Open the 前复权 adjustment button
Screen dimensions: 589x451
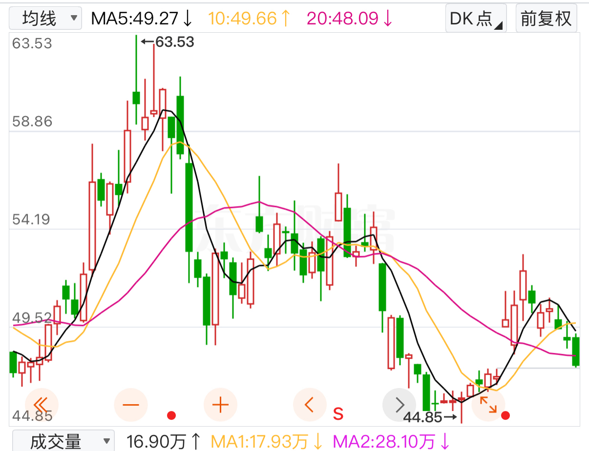546,19
